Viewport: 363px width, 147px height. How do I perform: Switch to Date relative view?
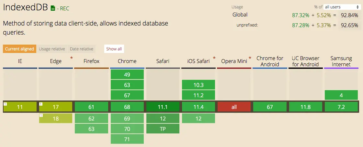[82, 49]
